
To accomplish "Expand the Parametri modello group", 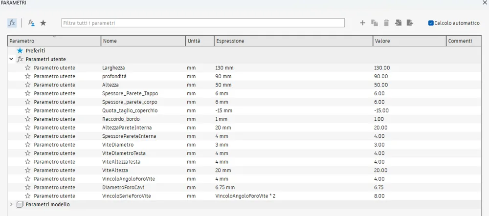I will 11,204.
